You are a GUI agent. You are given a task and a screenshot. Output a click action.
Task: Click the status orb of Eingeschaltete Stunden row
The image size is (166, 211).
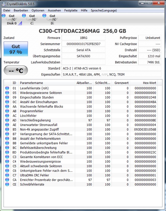coord(7,97)
